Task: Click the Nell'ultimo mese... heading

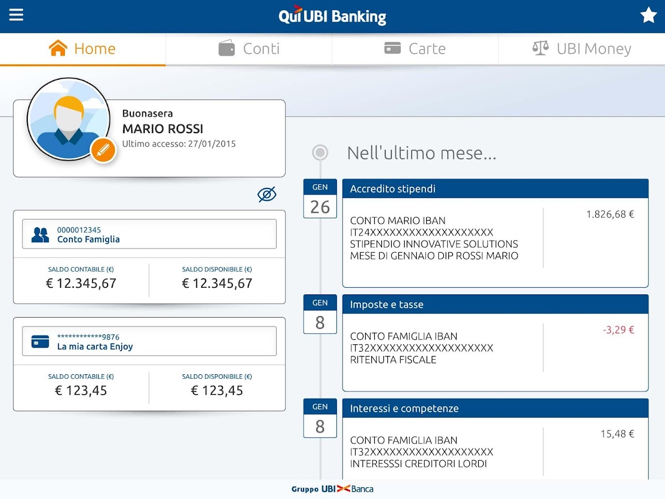Action: tap(422, 153)
